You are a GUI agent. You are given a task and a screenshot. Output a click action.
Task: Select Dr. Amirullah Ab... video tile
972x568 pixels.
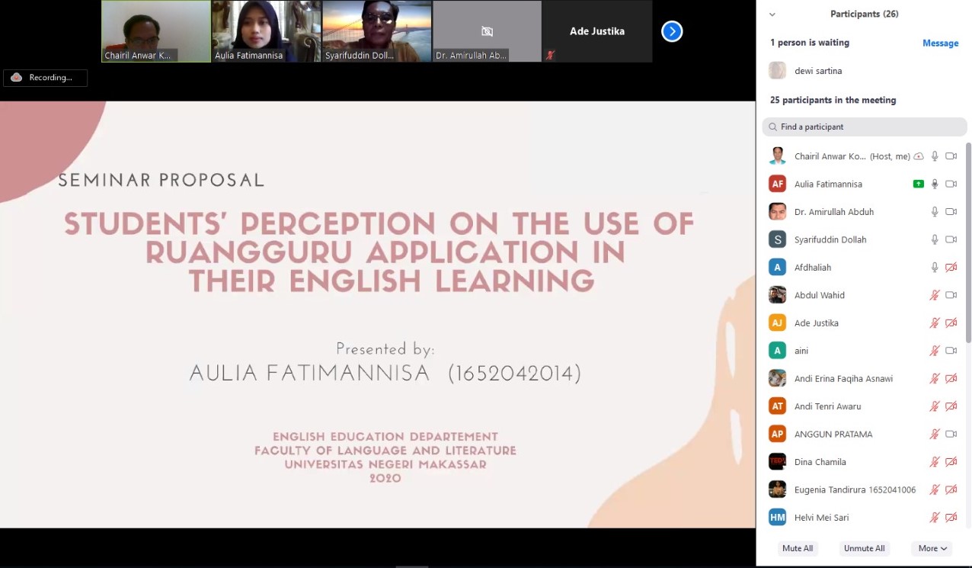click(488, 31)
